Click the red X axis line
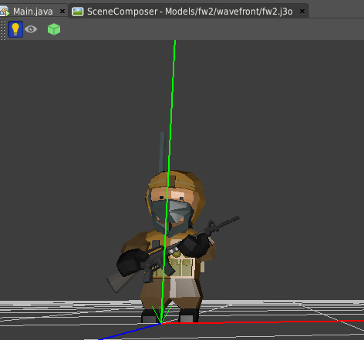 [x=262, y=322]
